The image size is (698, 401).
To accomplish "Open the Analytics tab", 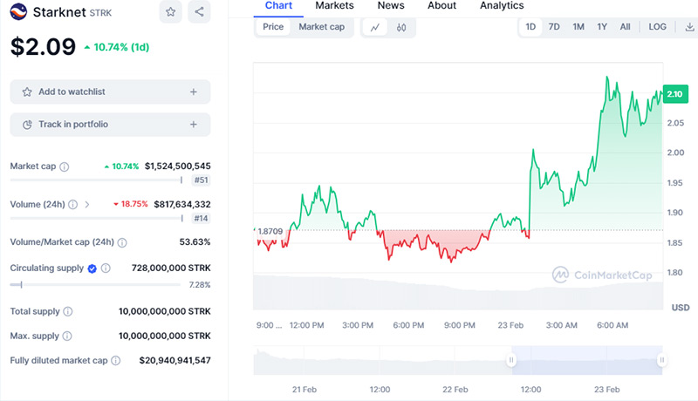I will (x=502, y=5).
